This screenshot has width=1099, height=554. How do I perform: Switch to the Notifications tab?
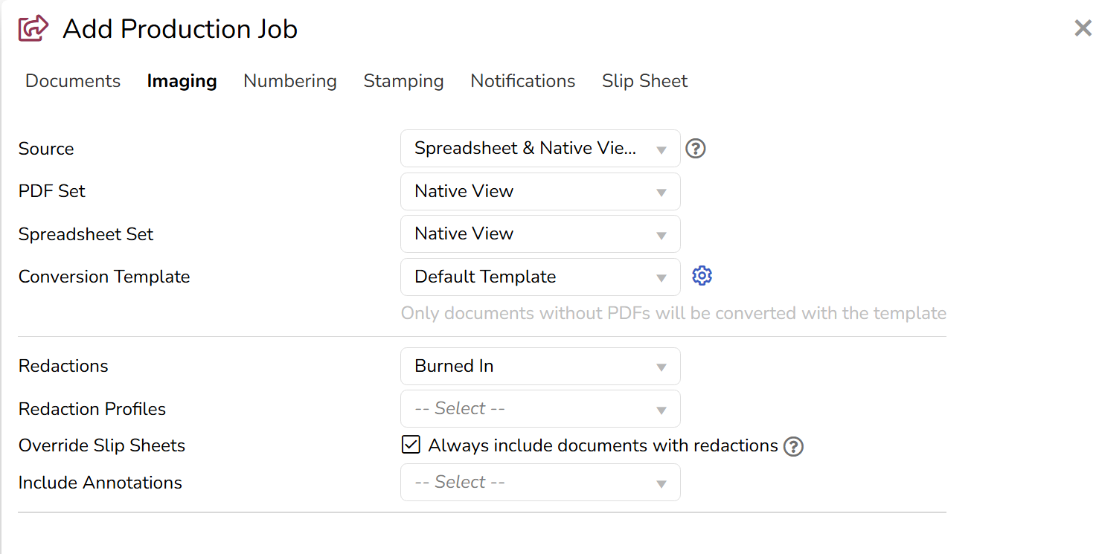(522, 81)
